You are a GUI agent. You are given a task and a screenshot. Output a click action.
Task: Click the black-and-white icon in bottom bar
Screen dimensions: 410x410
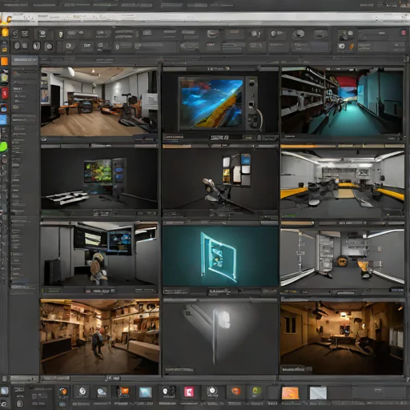[x=168, y=392]
